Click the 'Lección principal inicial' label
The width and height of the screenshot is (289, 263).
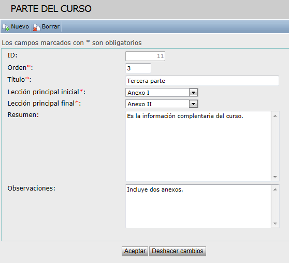[47, 92]
